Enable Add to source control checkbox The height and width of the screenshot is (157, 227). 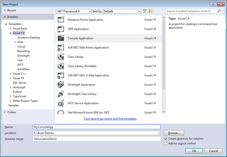(x=166, y=144)
